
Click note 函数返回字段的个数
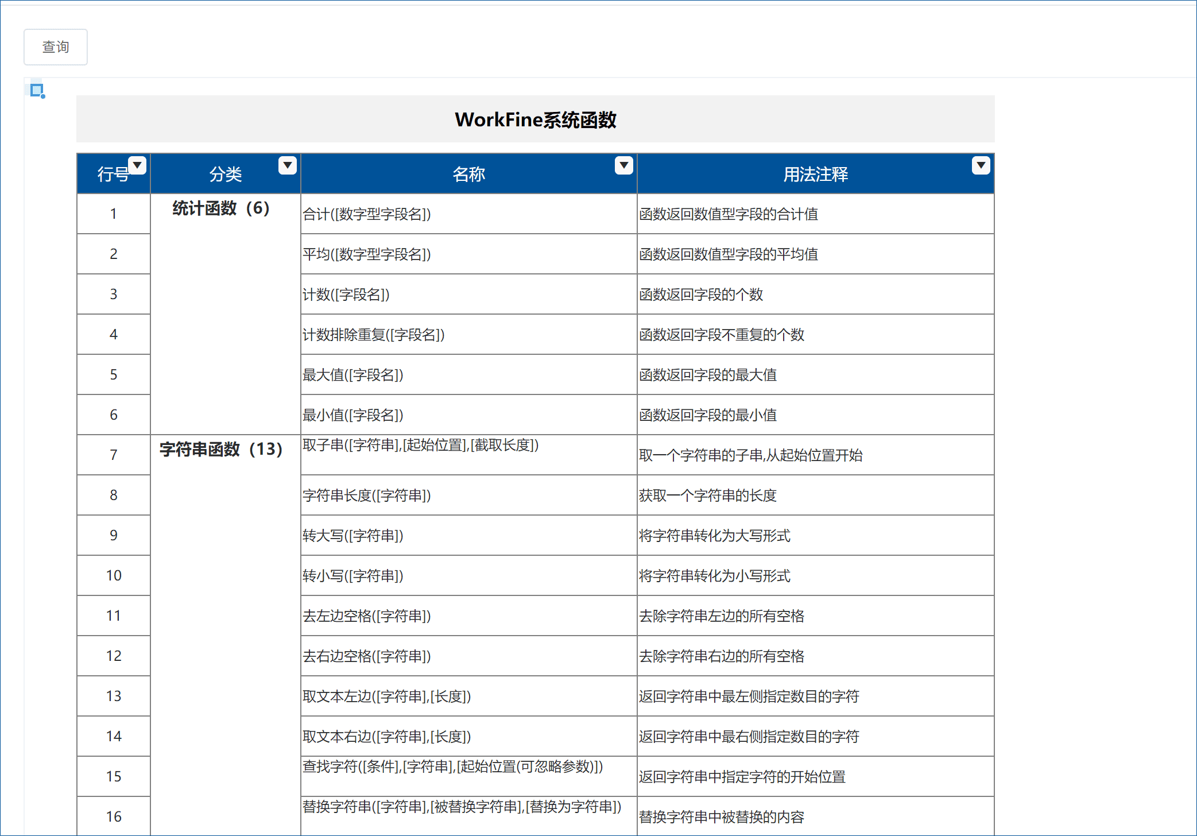coord(816,295)
